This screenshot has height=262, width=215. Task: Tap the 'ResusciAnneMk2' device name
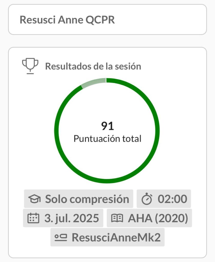tap(116, 237)
